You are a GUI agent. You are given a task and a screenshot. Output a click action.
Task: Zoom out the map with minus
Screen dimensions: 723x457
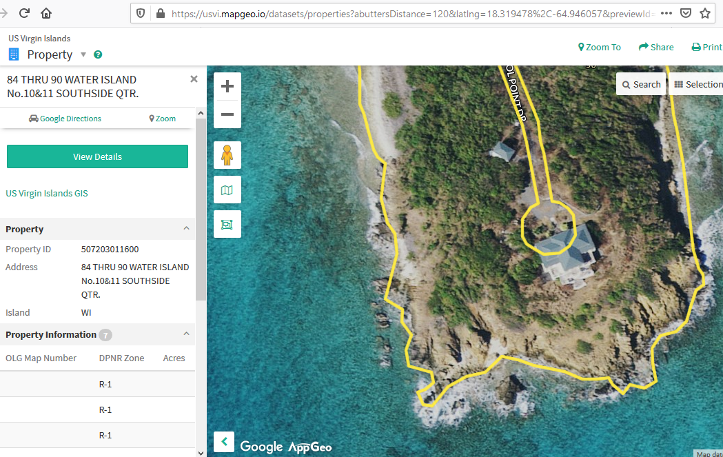[227, 114]
